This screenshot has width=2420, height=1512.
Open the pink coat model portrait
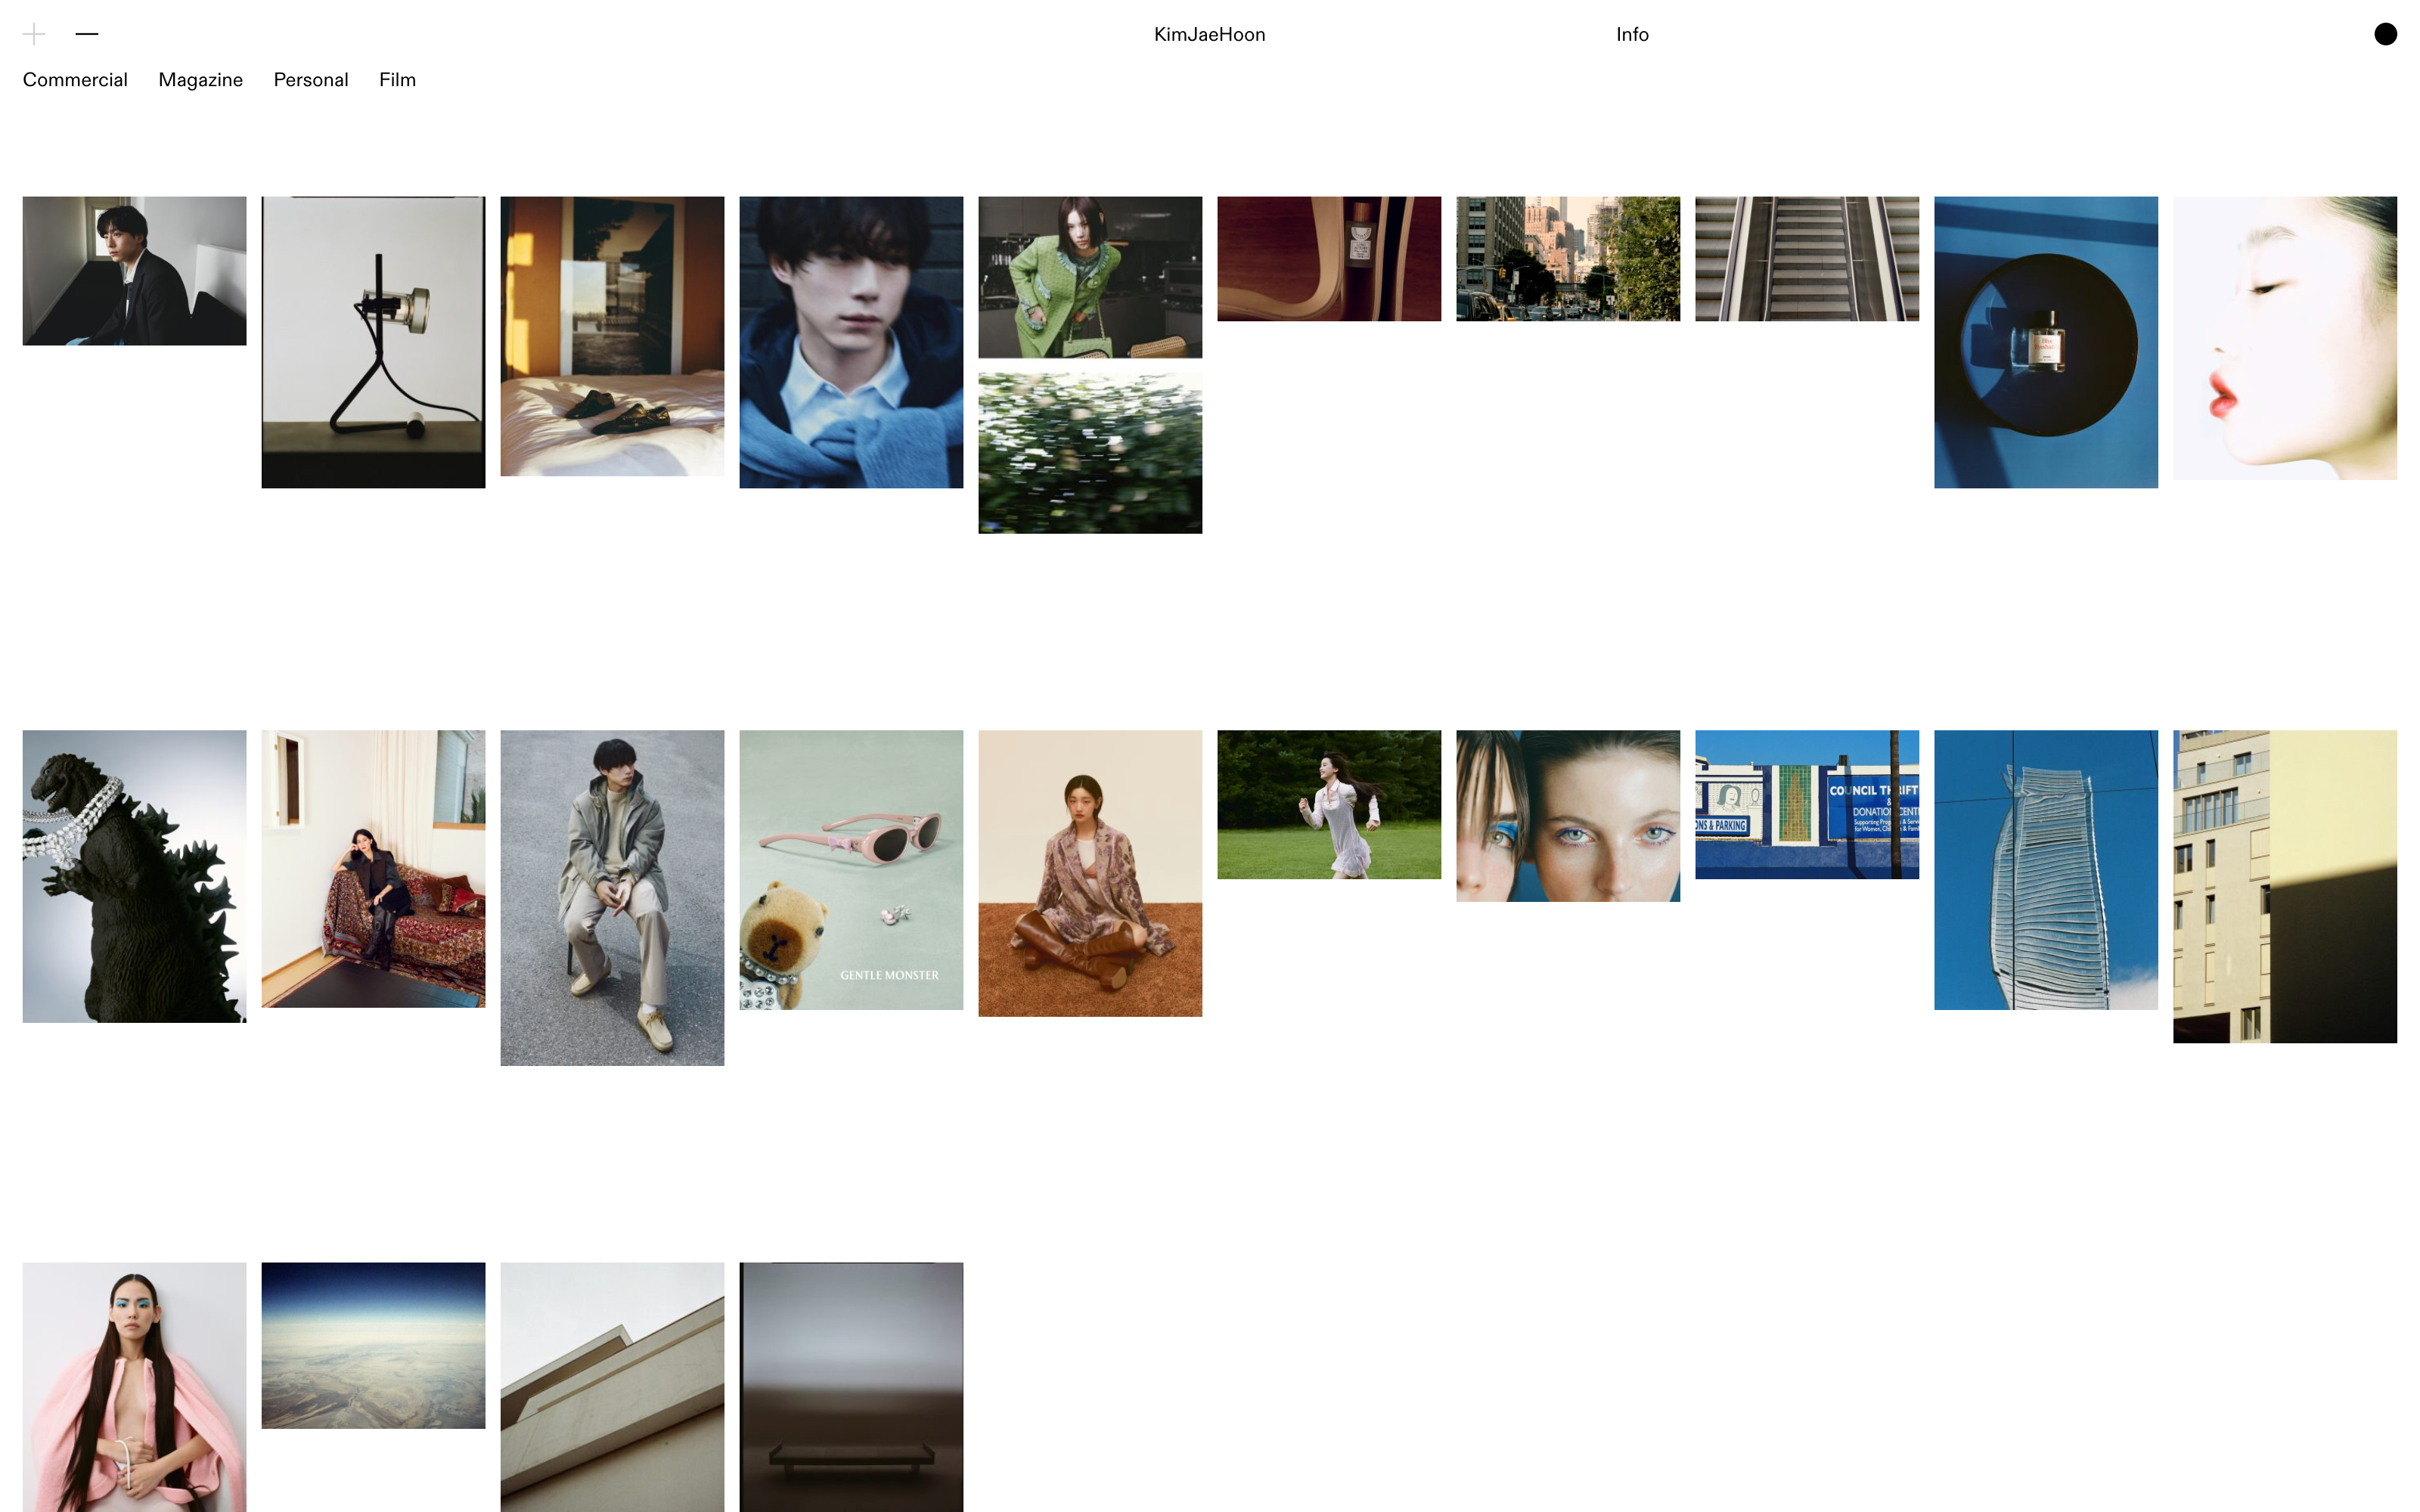click(x=134, y=1386)
